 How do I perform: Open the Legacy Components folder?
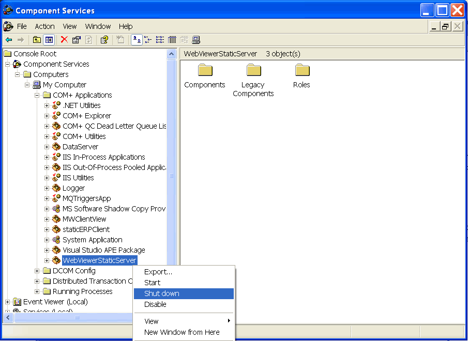pyautogui.click(x=253, y=81)
